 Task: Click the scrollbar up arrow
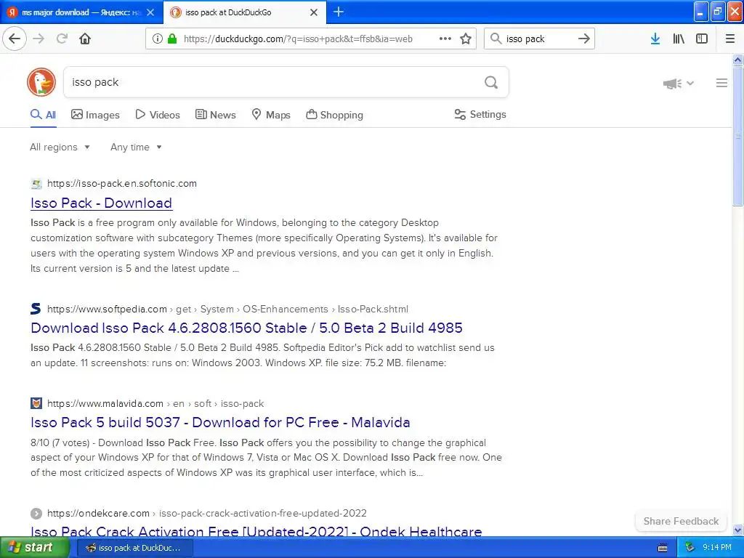click(737, 60)
